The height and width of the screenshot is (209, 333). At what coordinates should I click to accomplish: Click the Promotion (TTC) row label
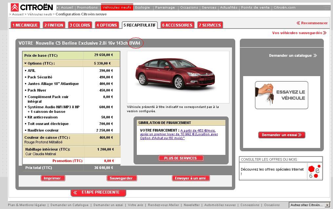click(68, 161)
